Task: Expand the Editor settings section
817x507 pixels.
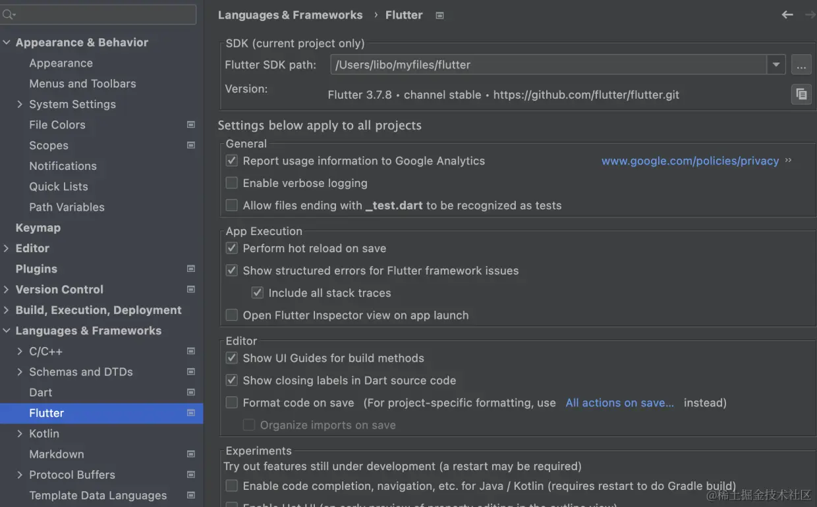Action: pyautogui.click(x=7, y=248)
